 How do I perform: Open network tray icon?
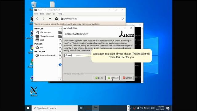click(145, 108)
